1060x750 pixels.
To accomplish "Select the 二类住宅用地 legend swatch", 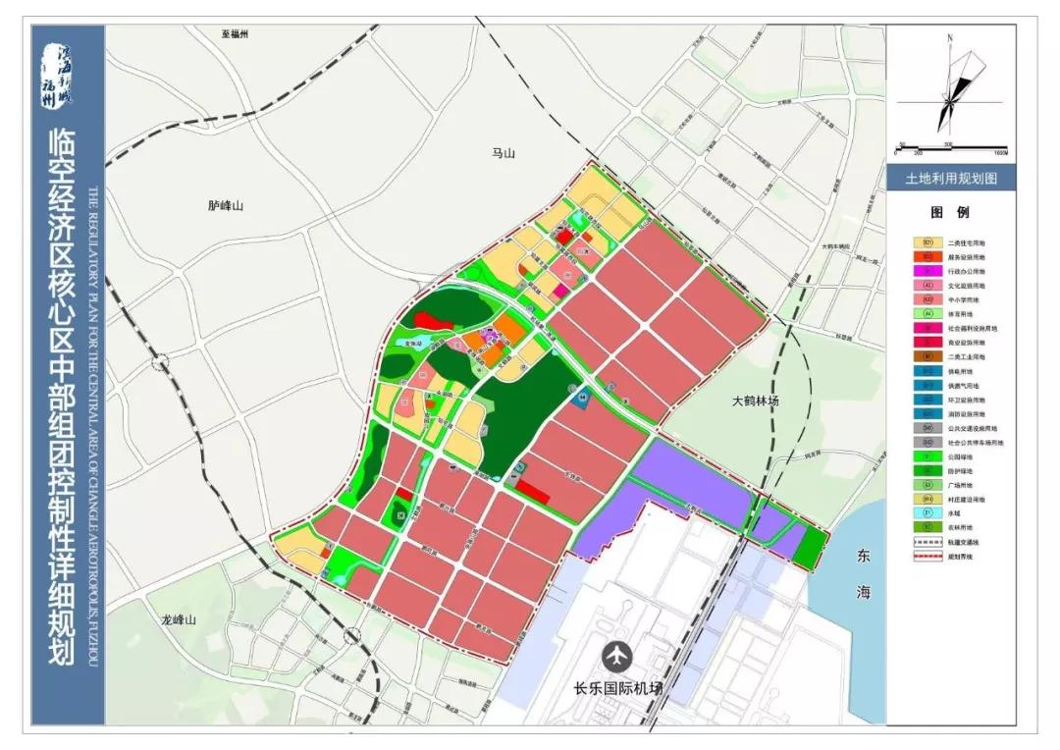I will 927,242.
